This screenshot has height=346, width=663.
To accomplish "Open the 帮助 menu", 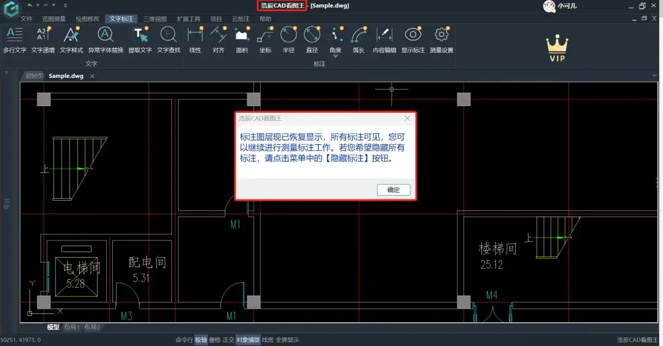I will pos(265,18).
